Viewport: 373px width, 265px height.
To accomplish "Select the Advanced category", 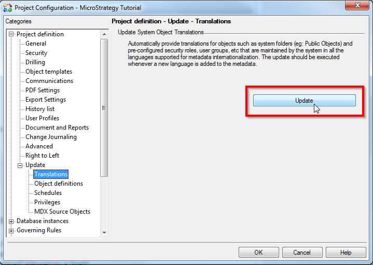I will pyautogui.click(x=39, y=146).
